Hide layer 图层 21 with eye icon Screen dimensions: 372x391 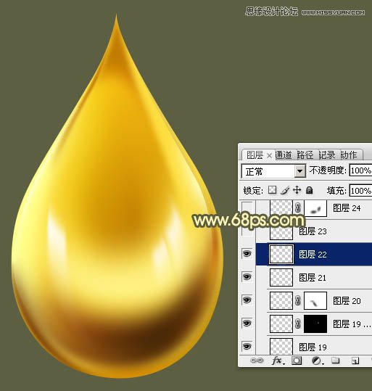(x=247, y=277)
